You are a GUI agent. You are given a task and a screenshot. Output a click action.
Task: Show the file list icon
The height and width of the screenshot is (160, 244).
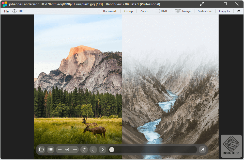50,150
